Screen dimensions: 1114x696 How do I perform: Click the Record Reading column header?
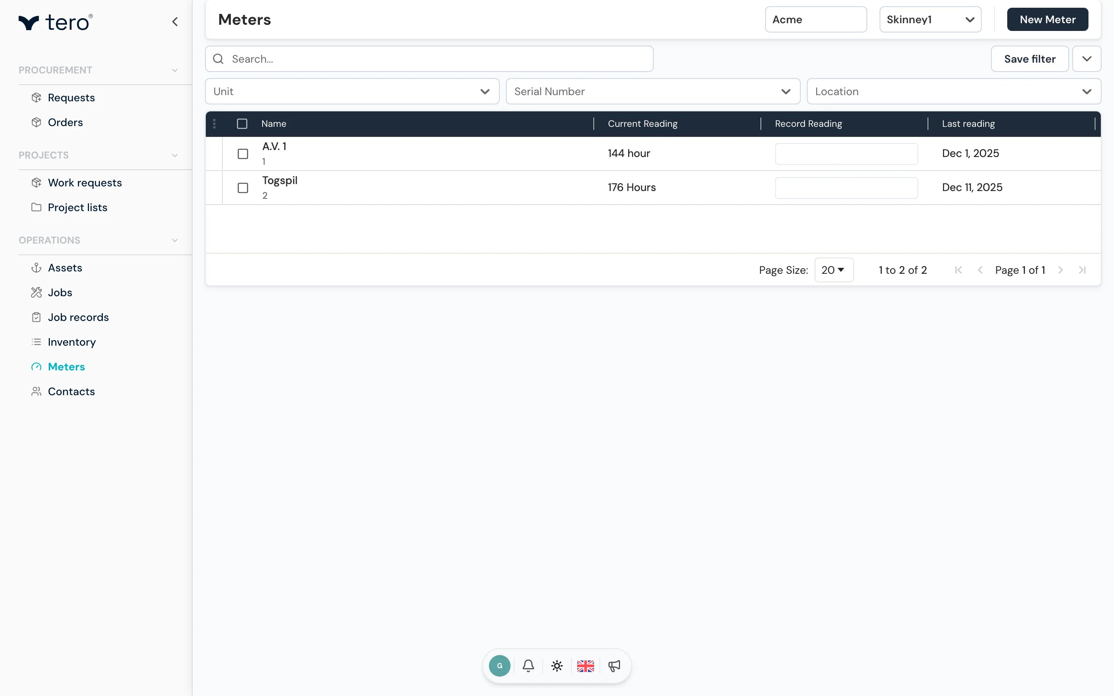808,124
